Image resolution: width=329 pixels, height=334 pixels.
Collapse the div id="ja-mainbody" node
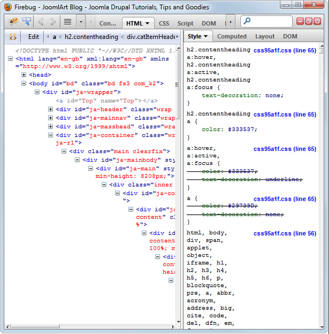tap(77, 160)
